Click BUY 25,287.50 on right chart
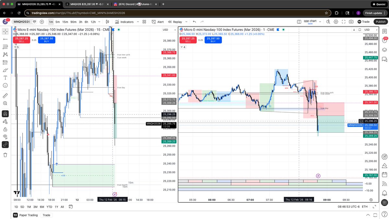The height and width of the screenshot is (219, 389). 213,40
